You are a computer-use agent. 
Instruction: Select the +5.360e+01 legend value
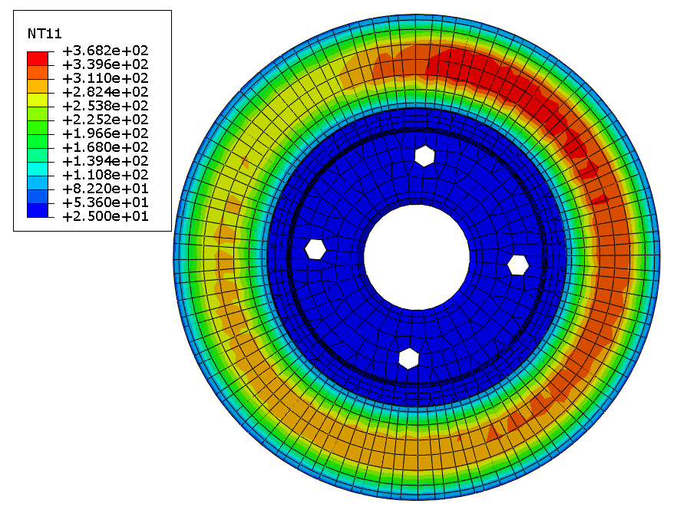click(105, 202)
